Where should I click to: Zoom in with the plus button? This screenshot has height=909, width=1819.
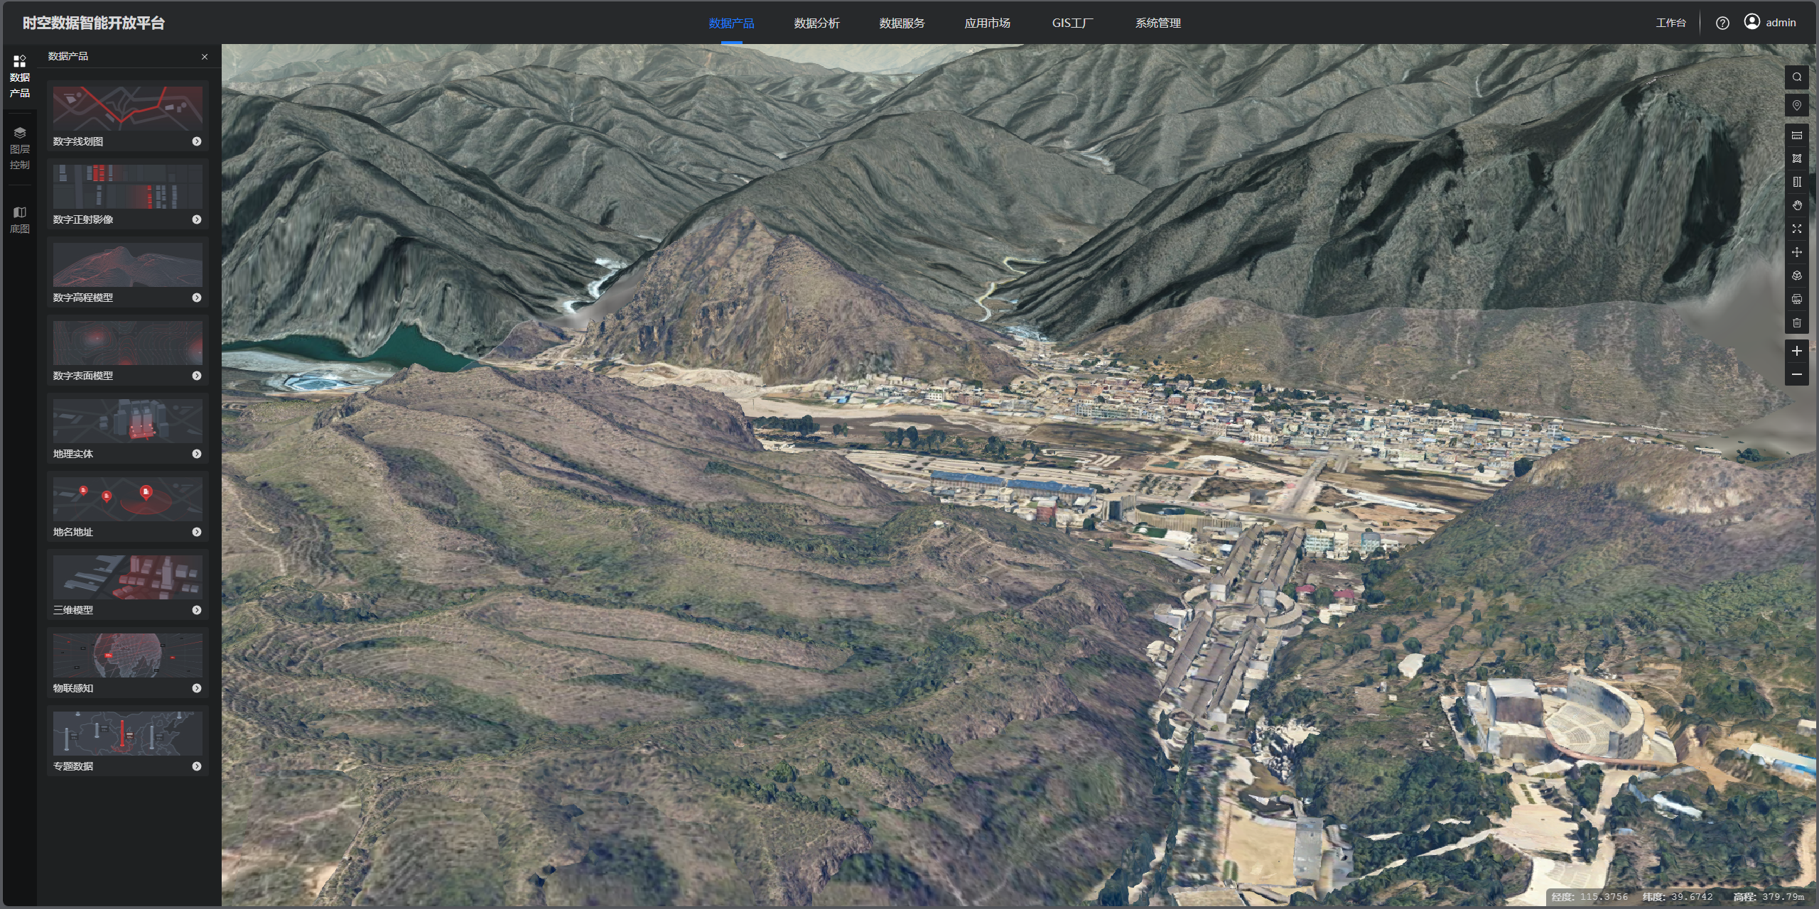1796,351
